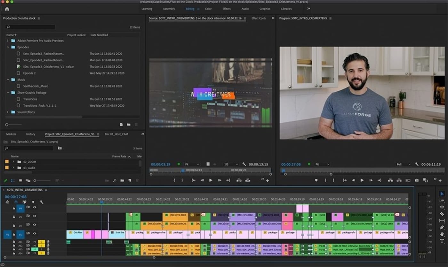Screen dimensions: 448x267
Task: Click Export Frame camera icon in Program monitor
Action: (x=417, y=180)
